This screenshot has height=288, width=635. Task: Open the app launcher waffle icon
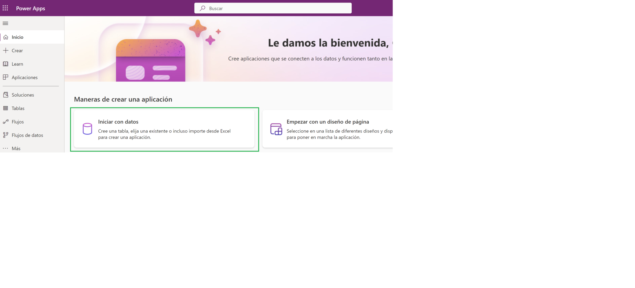[x=5, y=8]
